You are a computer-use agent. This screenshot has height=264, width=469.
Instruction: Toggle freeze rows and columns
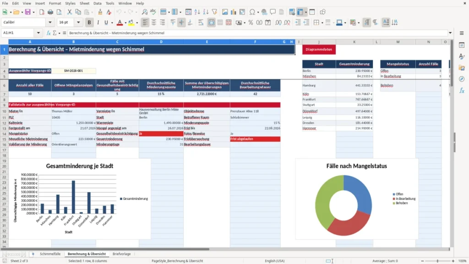(300, 12)
